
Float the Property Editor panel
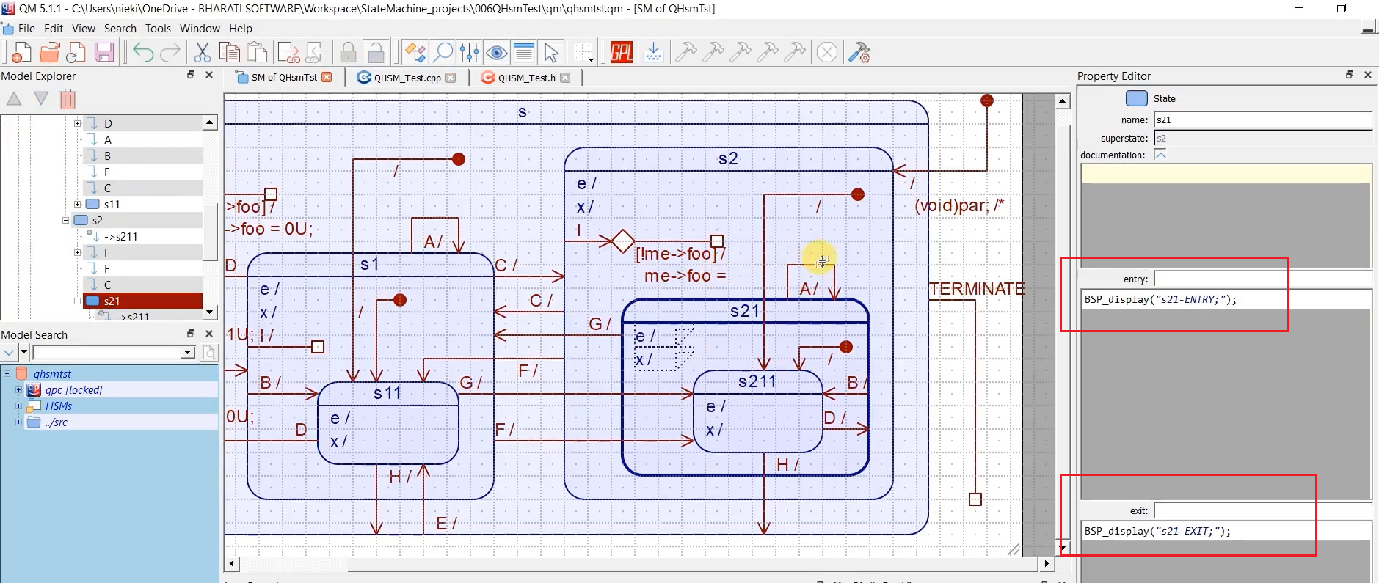pyautogui.click(x=1349, y=75)
